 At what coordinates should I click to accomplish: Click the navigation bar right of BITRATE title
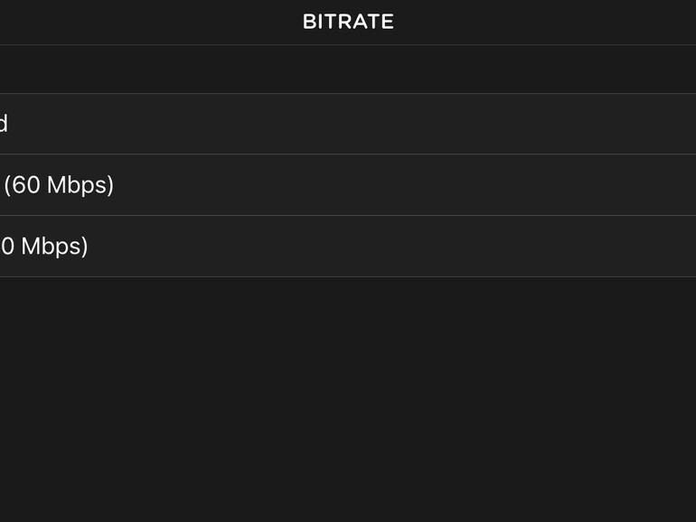[x=542, y=22]
